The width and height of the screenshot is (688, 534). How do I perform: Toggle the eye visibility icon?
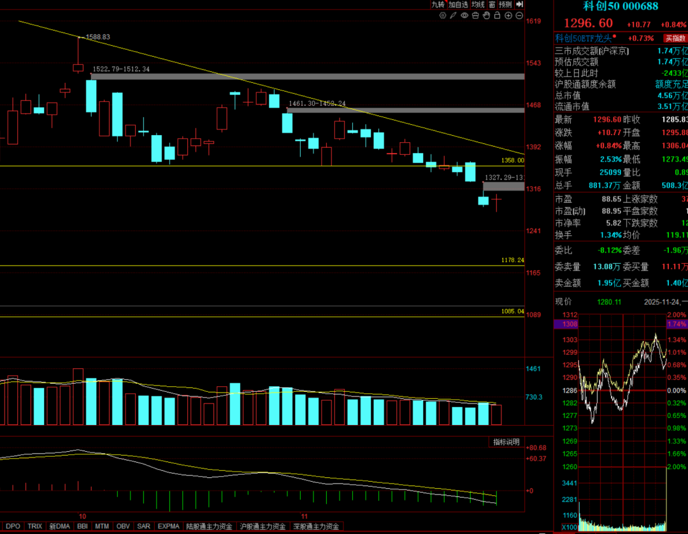point(464,15)
